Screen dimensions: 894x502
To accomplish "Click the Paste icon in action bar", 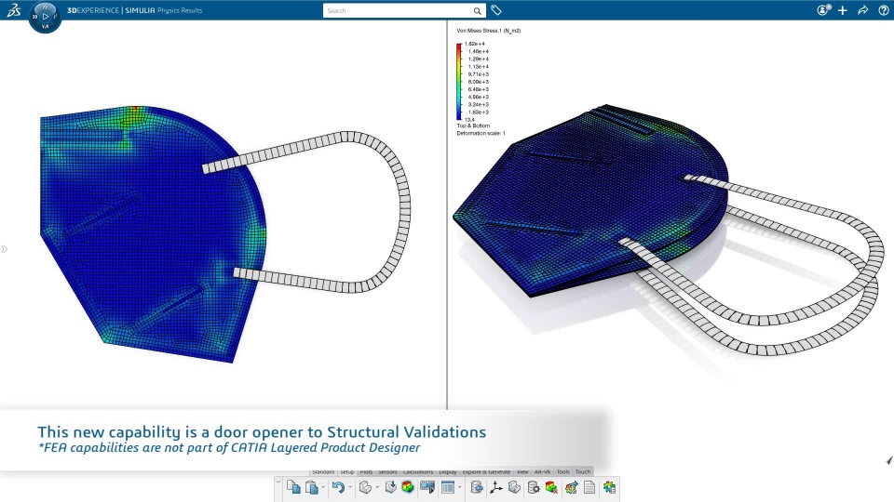I will click(311, 488).
